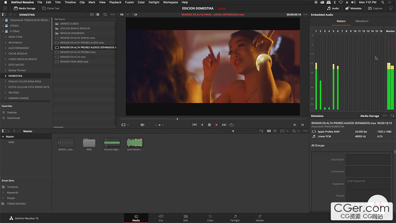Open the Workspace menu
The width and height of the screenshot is (396, 223).
(170, 2)
